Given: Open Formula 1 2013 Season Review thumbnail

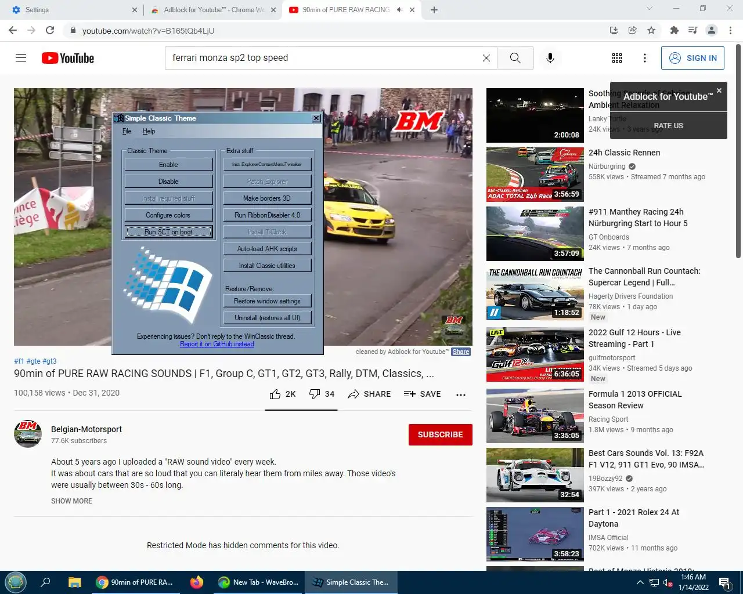Looking at the screenshot, I should [x=535, y=416].
